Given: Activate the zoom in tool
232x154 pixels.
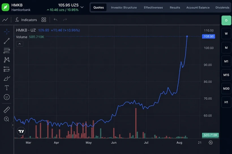Looking at the screenshot, I should point(7,119).
